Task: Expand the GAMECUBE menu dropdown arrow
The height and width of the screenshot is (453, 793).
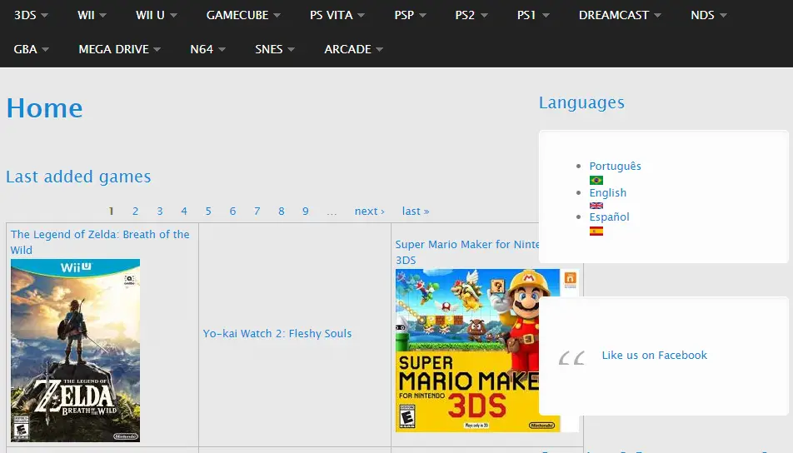Action: click(x=277, y=16)
